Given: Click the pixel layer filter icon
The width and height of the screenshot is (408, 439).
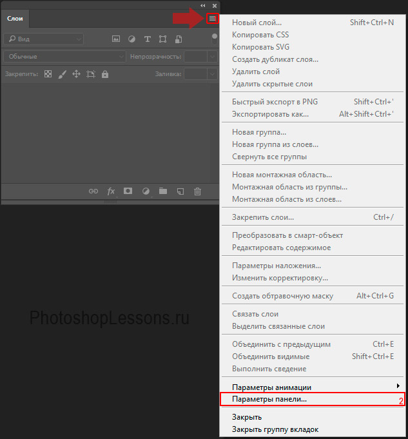Looking at the screenshot, I should point(117,39).
